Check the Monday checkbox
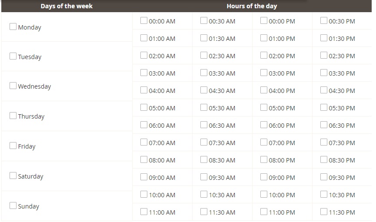The height and width of the screenshot is (222, 376). coord(13,27)
